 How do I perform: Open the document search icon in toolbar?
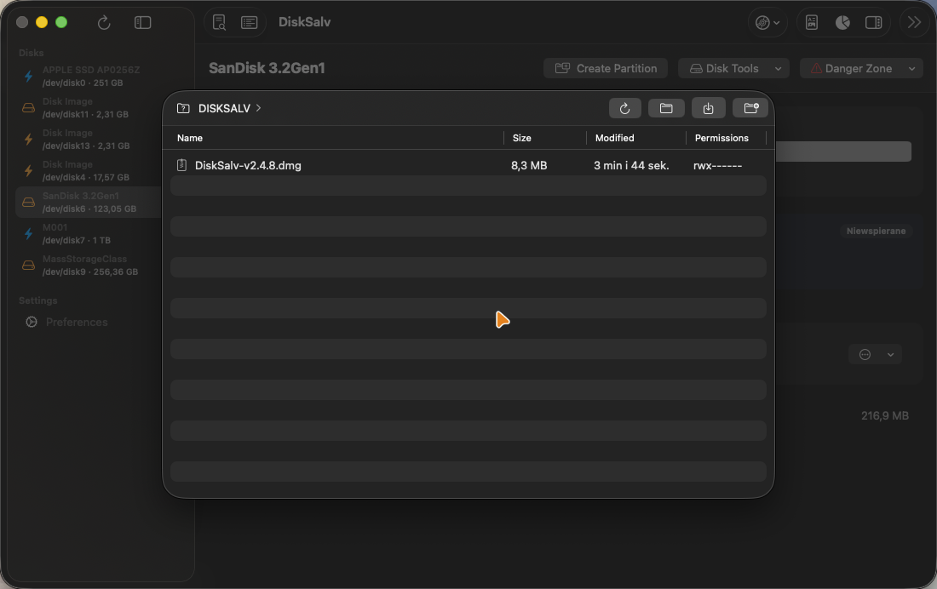(x=219, y=23)
